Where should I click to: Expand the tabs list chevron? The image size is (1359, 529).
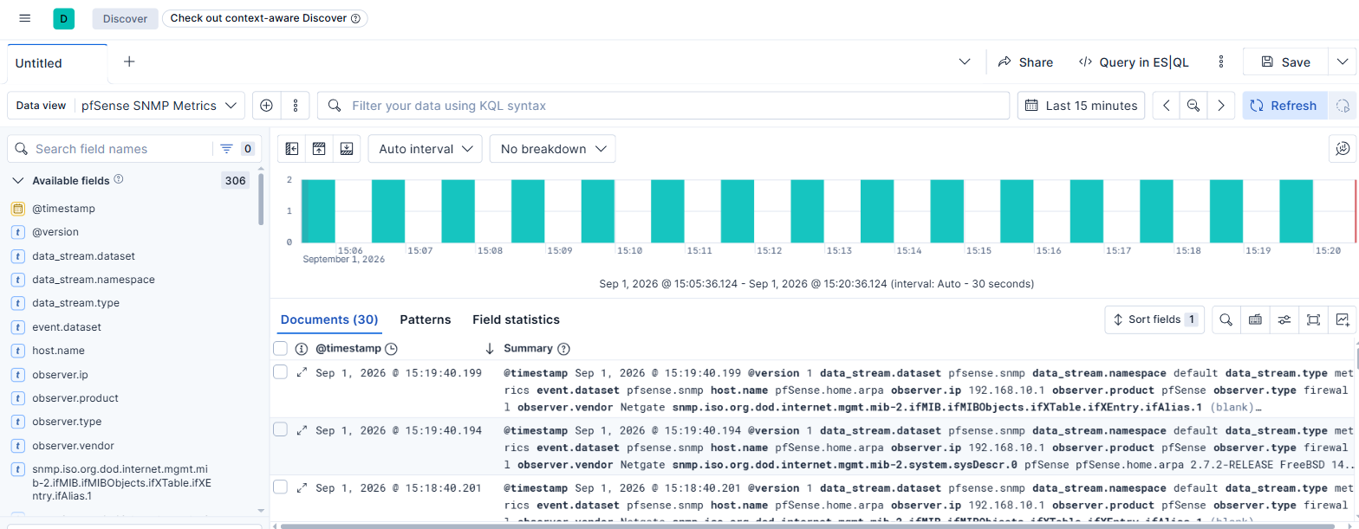coord(965,61)
